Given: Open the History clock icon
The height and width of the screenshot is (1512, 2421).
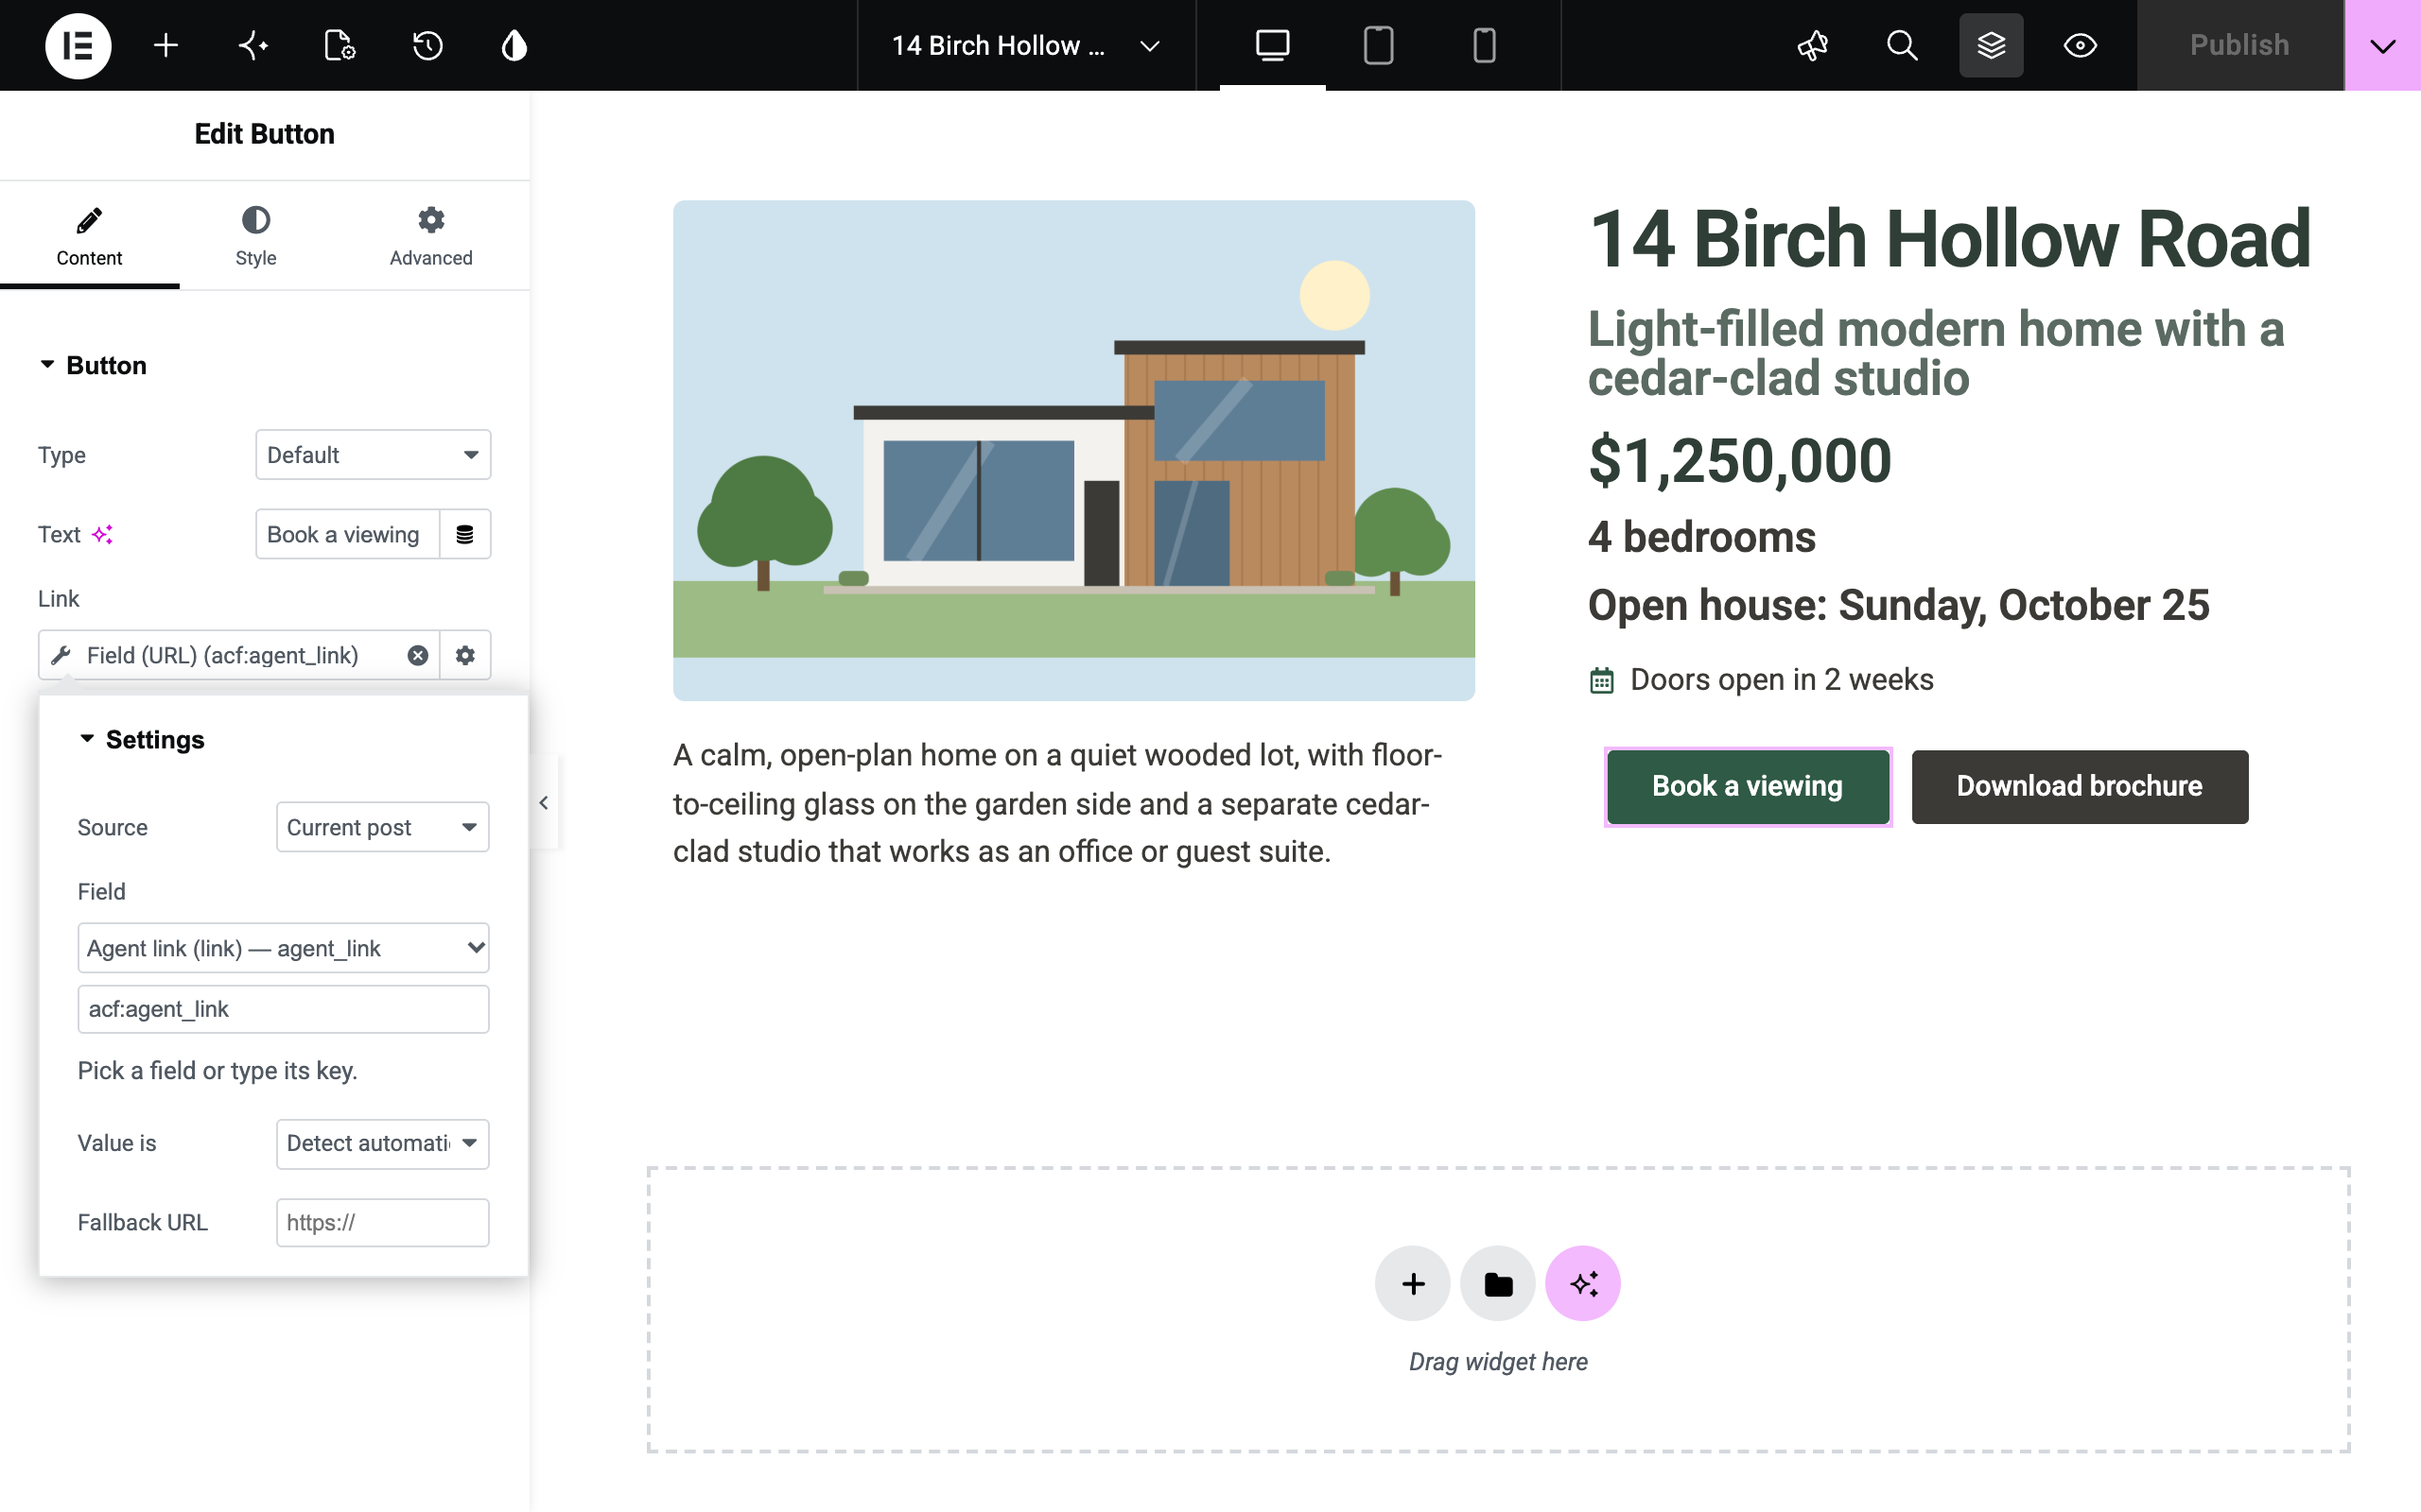Looking at the screenshot, I should click(x=427, y=45).
